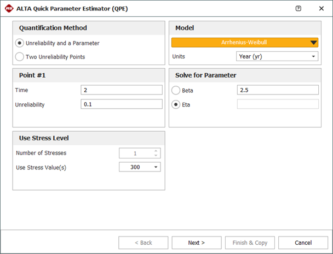Click the Finish & Copy button
Viewport: 333px width, 254px height.
tap(250, 243)
